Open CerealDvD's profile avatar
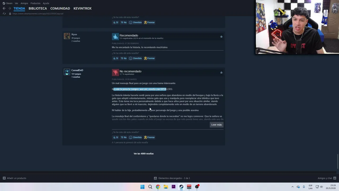The image size is (339, 191). pos(67,72)
